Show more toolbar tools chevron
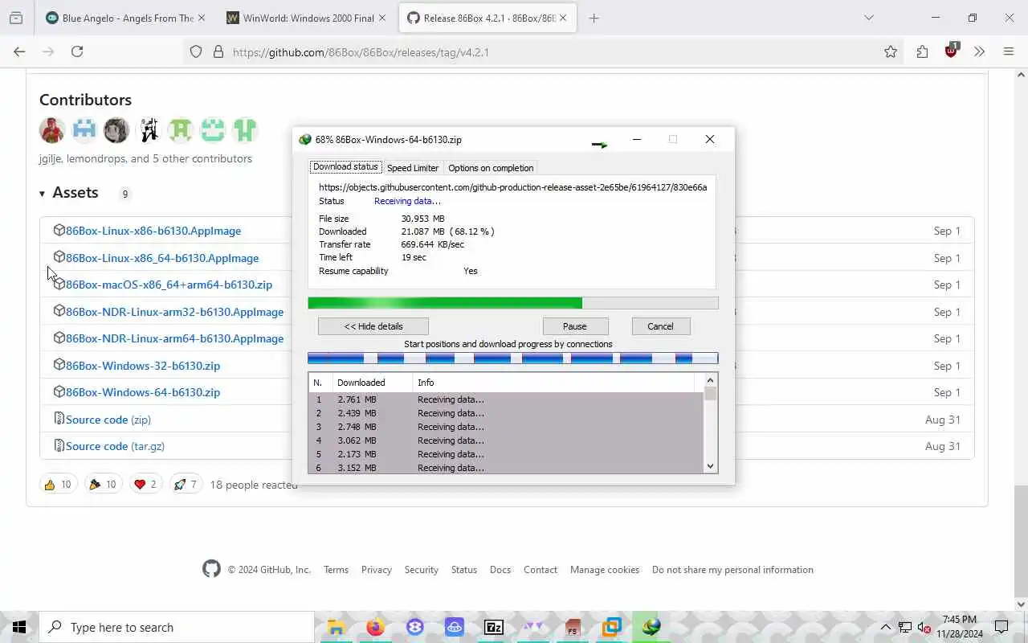The image size is (1028, 643). tap(979, 51)
